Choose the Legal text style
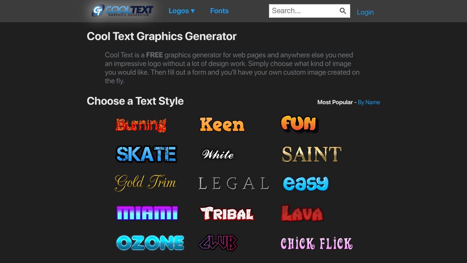467x263 pixels. (x=234, y=183)
